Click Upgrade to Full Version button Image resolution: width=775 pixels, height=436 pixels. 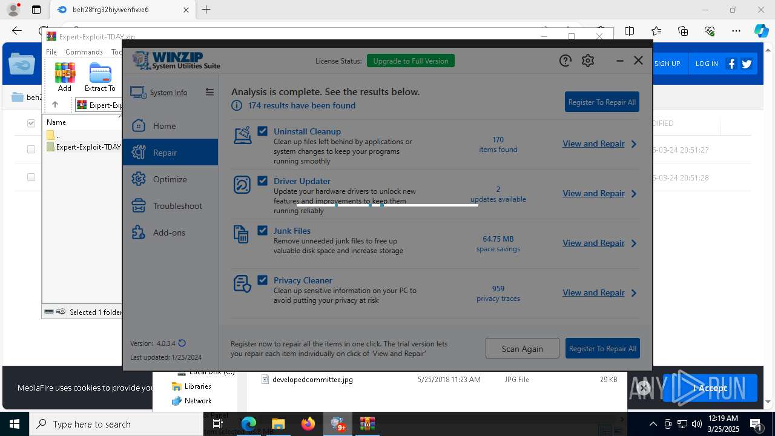click(x=411, y=61)
